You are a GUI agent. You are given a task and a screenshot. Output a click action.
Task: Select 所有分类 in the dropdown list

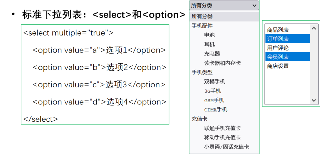click(x=224, y=17)
